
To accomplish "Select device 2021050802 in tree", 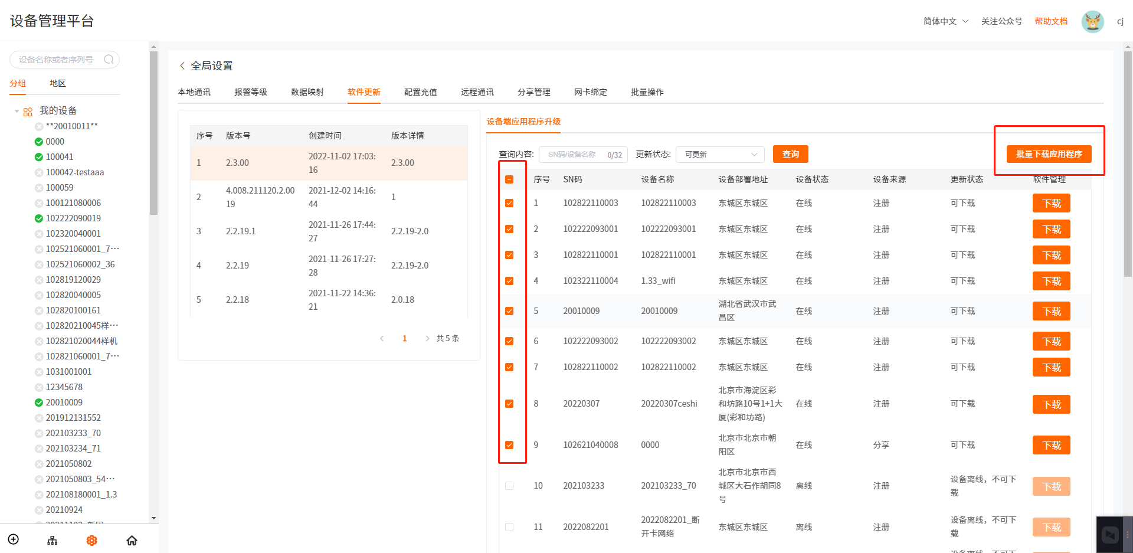I will click(x=68, y=464).
